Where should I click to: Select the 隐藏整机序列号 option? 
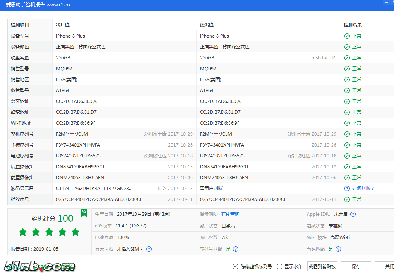tap(235, 266)
